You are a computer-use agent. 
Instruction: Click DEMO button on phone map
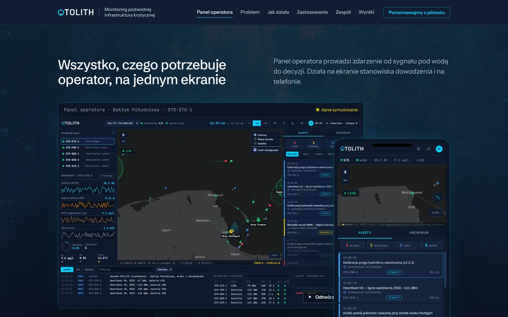435,213
